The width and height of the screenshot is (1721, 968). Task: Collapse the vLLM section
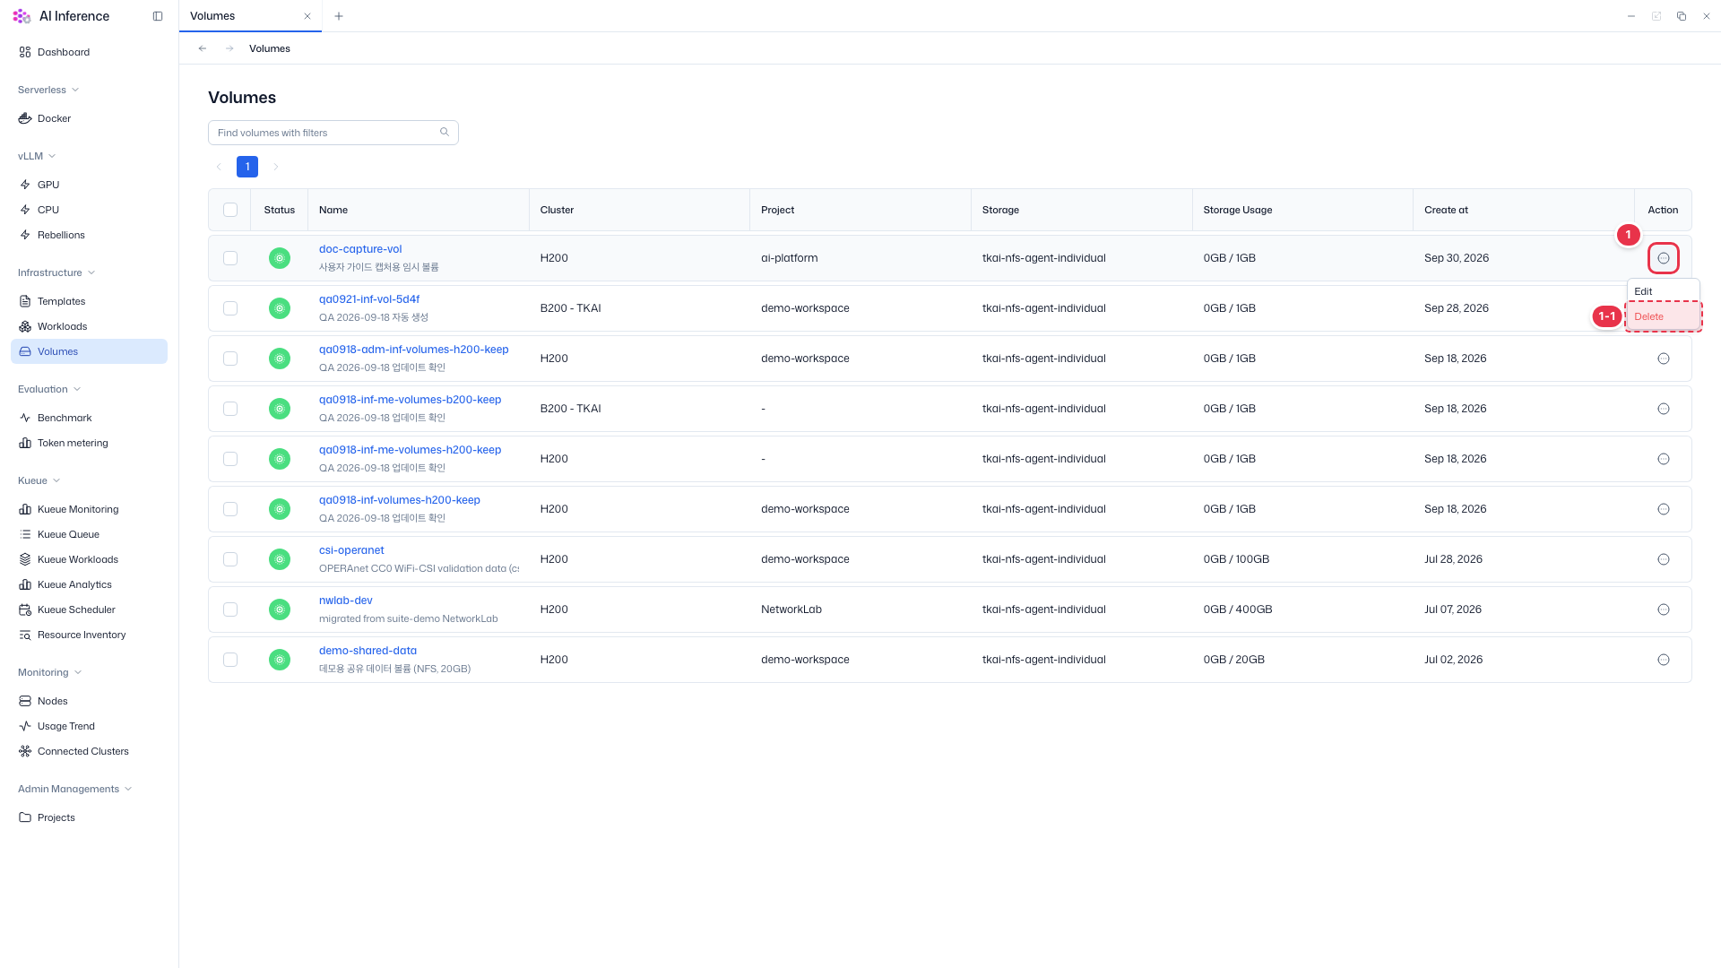pos(37,156)
